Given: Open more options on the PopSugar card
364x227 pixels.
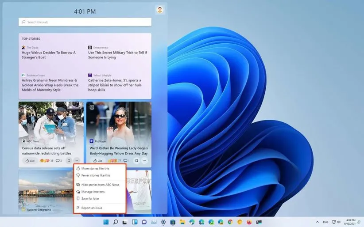Looking at the screenshot, I should [x=144, y=161].
